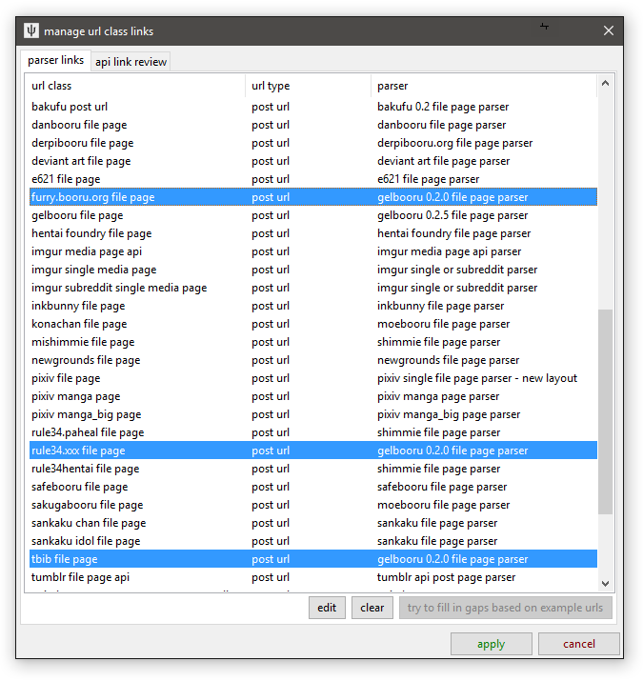Click the hentai foundry file page parser cell
This screenshot has width=643, height=681.
point(453,233)
